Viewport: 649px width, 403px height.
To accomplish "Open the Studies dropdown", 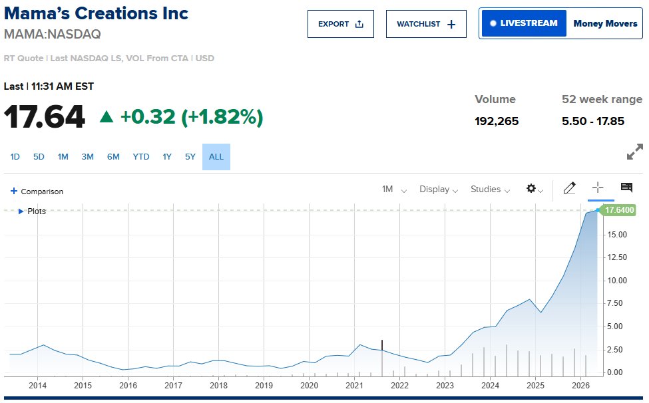I will tap(489, 190).
